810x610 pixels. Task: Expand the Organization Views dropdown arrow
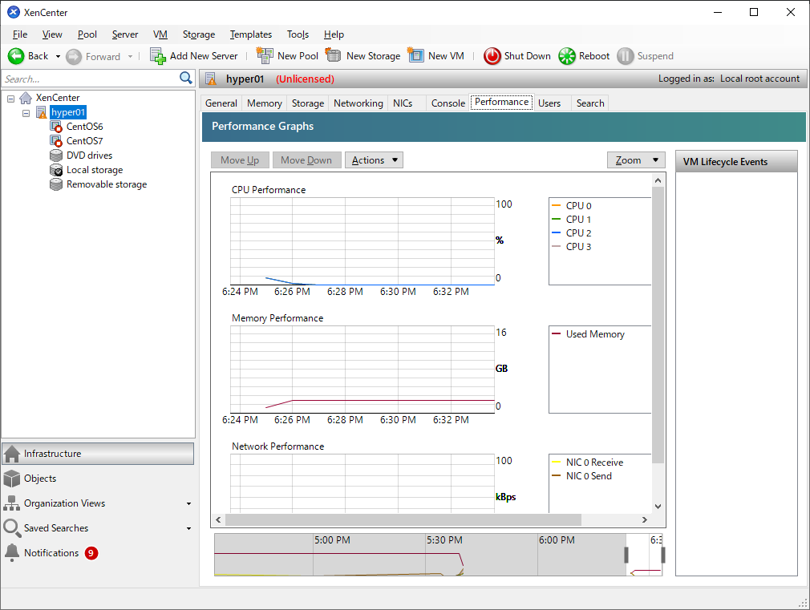tap(188, 503)
